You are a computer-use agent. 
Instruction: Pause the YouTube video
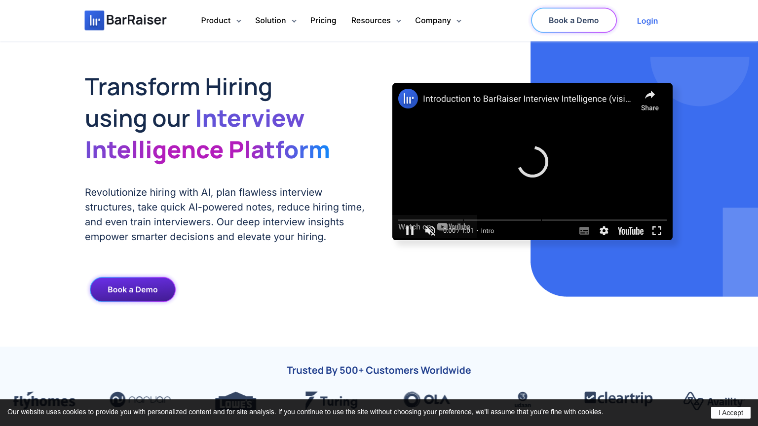[410, 231]
